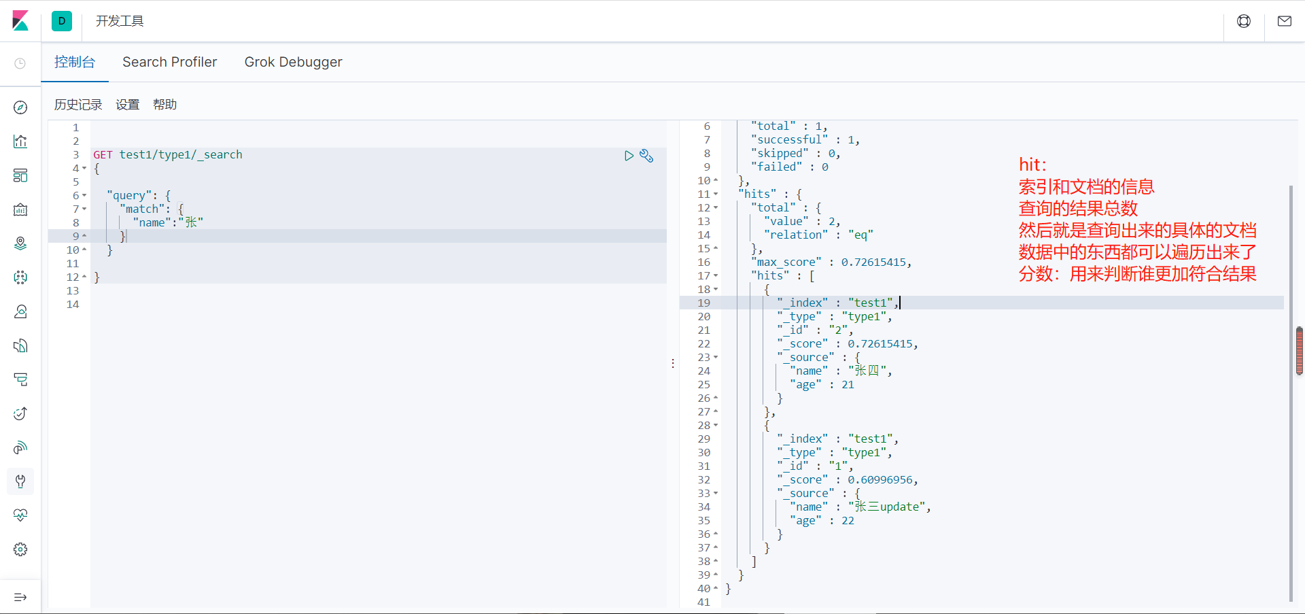Open Maps icon in sidebar
The width and height of the screenshot is (1305, 614).
(x=20, y=243)
